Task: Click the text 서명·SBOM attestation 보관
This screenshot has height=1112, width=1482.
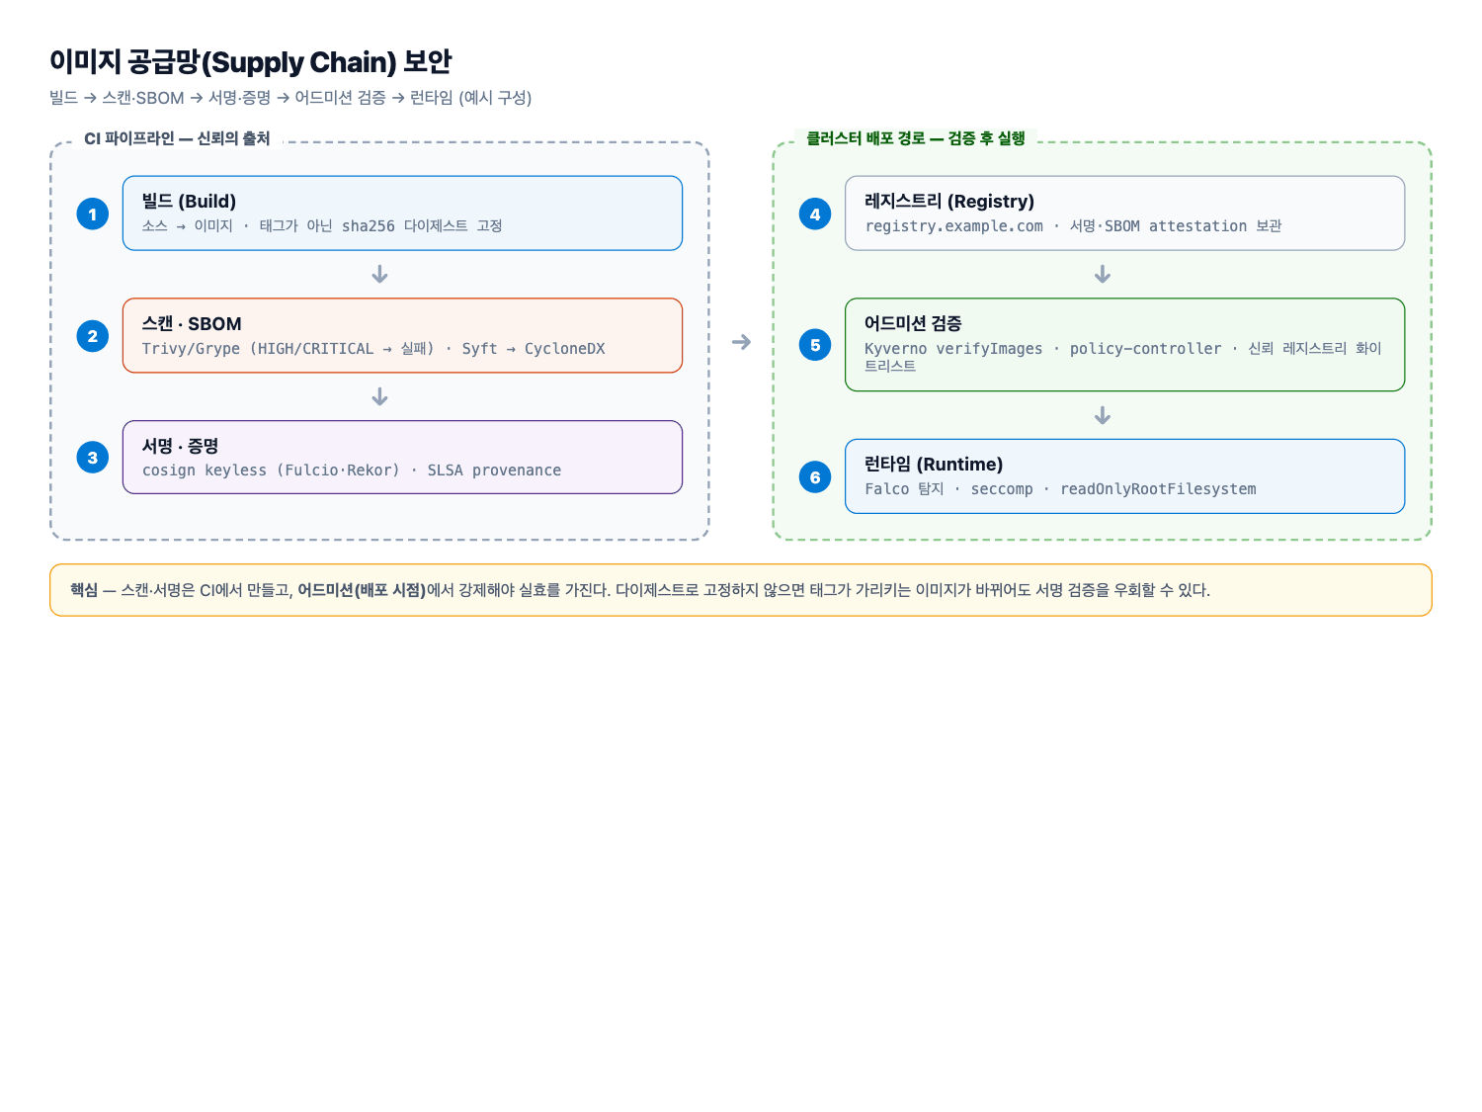Action: coord(1176,226)
